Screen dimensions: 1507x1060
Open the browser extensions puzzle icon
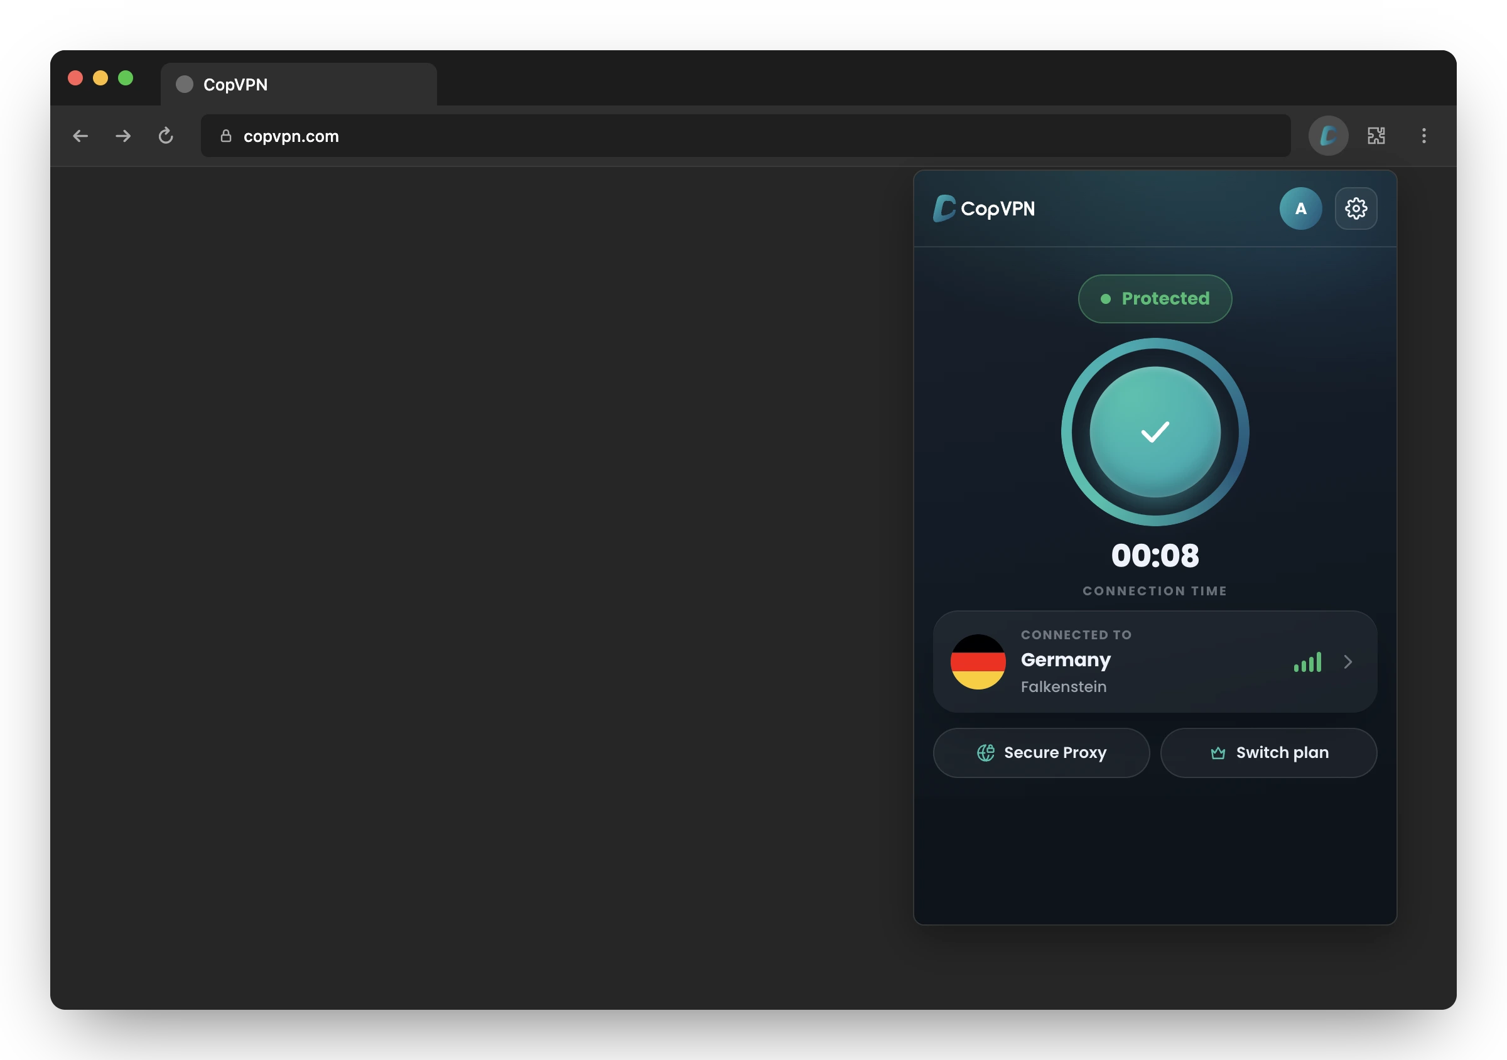tap(1376, 136)
